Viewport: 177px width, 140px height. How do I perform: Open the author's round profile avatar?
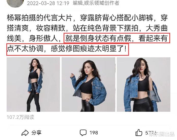click(x=15, y=3)
